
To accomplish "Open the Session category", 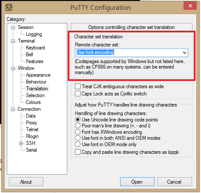I will [26, 27].
